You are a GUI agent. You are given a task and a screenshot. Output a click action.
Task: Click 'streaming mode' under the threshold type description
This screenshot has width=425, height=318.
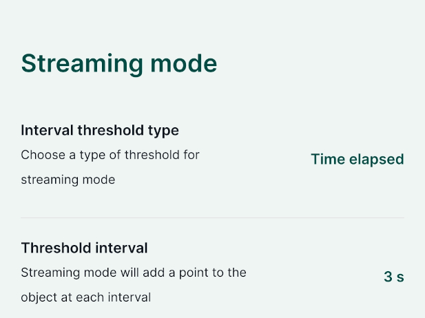(68, 180)
